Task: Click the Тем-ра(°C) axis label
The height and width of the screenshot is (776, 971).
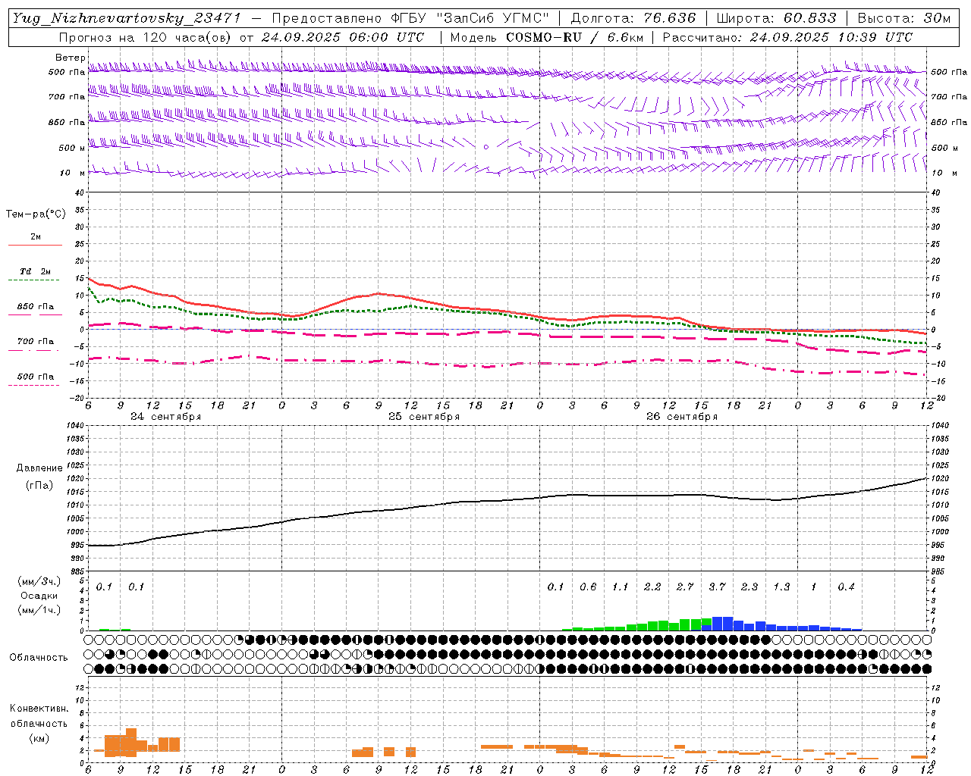Action: [36, 214]
